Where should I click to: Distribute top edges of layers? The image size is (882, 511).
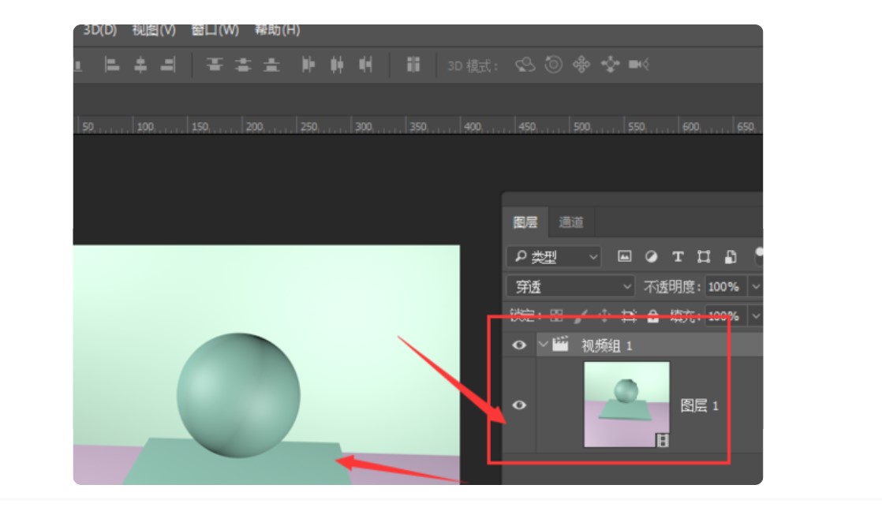coord(215,65)
